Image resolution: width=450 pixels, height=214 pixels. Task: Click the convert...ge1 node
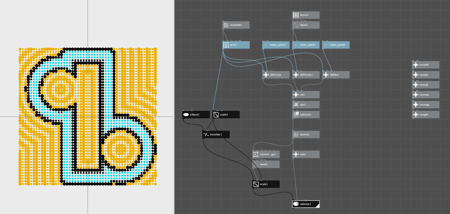point(266,154)
